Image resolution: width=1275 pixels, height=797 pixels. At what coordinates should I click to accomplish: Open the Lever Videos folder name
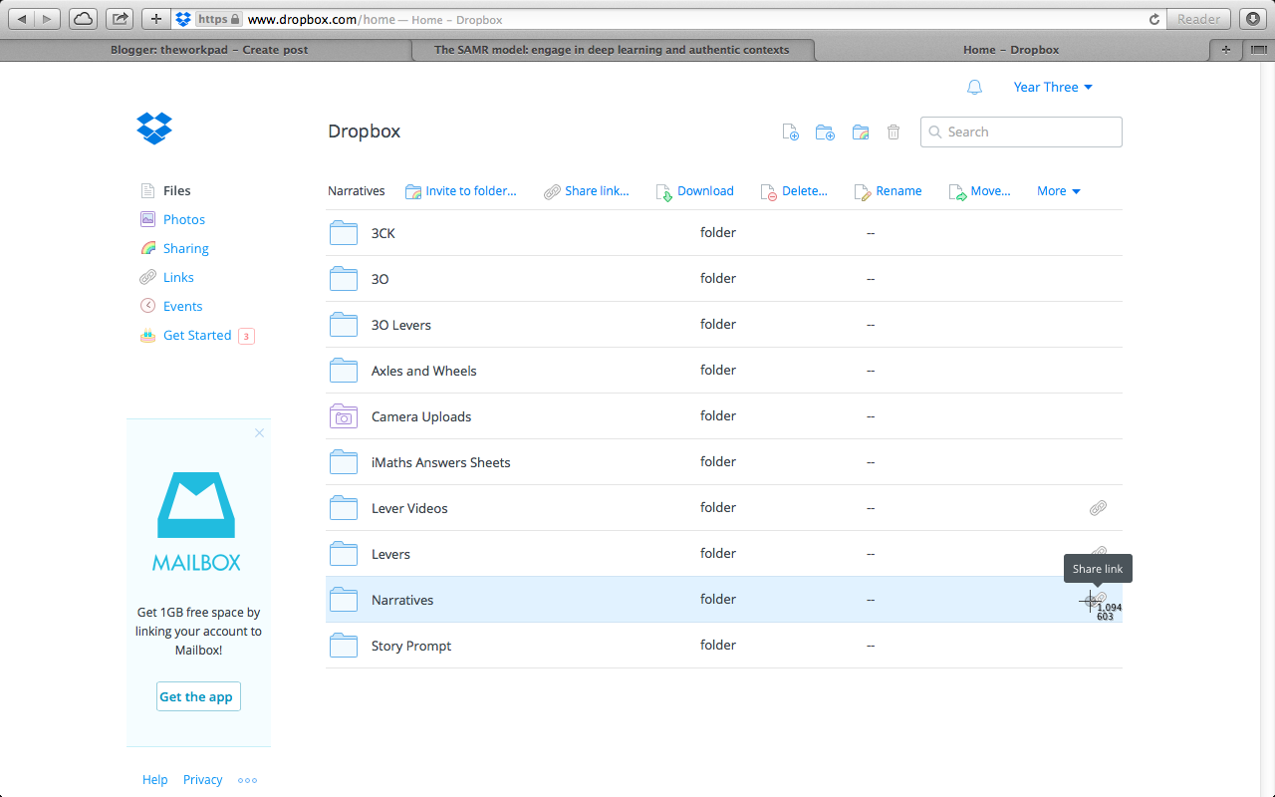coord(409,508)
